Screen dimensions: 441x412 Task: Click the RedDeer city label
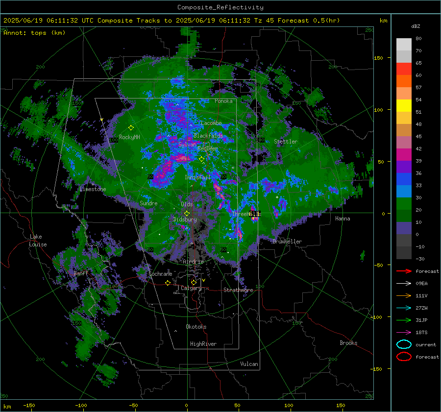tap(208, 148)
